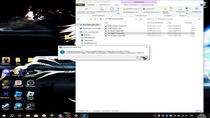210x118 pixels.
Task: Open the BoosterX desktop shortcut
Action: click(6, 95)
